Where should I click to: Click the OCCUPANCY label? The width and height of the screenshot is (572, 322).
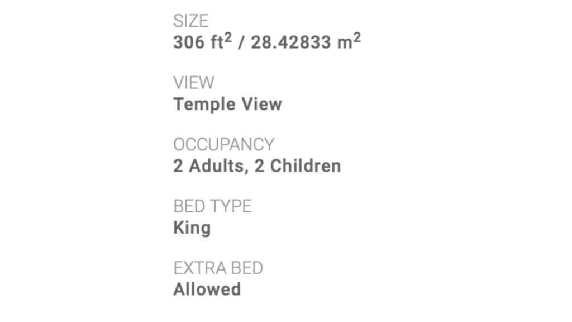point(223,144)
